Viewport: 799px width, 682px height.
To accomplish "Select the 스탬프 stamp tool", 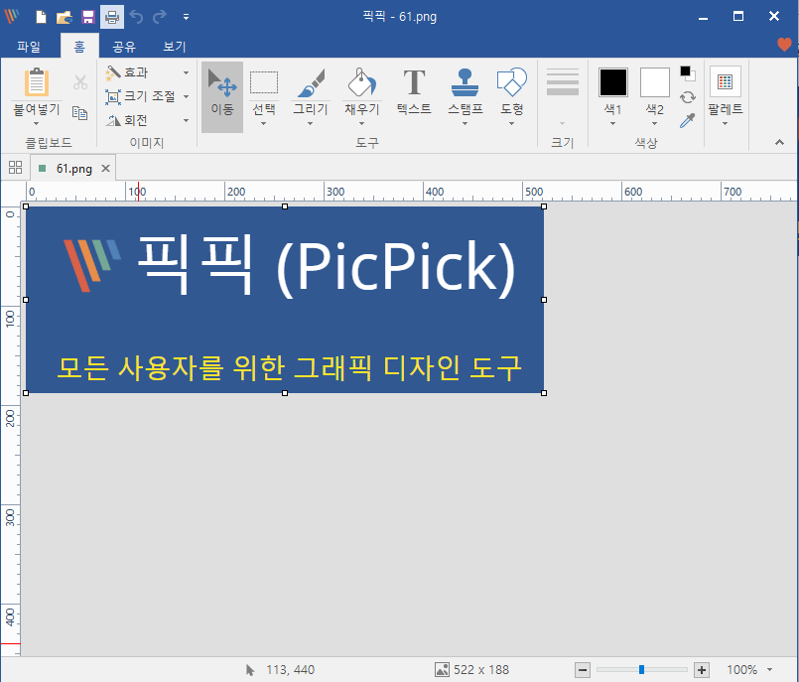I will [465, 90].
